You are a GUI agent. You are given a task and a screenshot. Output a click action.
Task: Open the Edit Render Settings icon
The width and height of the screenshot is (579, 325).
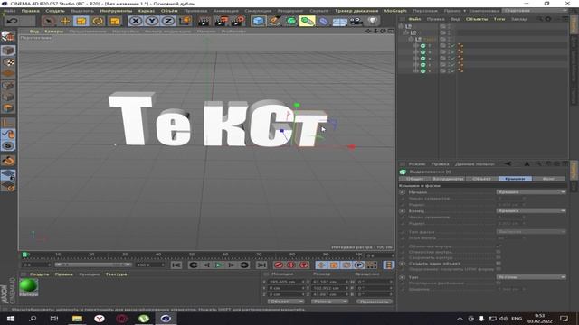point(238,21)
